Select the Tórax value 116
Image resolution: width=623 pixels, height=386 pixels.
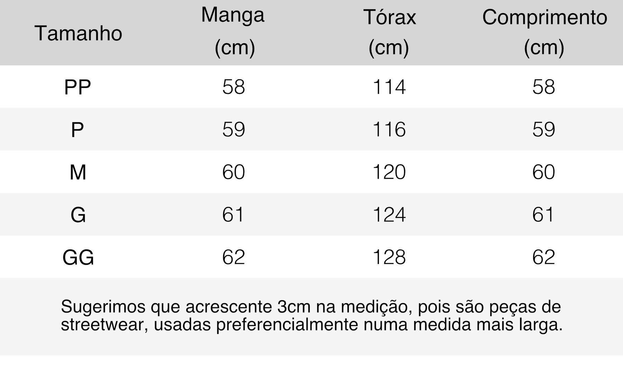389,129
